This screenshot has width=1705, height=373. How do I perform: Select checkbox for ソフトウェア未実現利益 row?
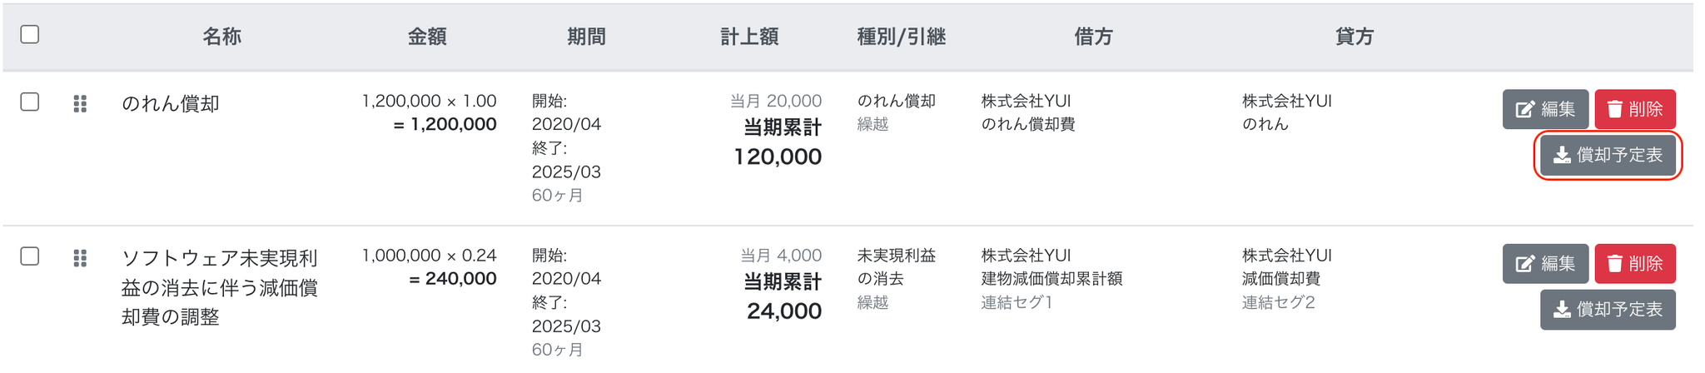coord(30,256)
